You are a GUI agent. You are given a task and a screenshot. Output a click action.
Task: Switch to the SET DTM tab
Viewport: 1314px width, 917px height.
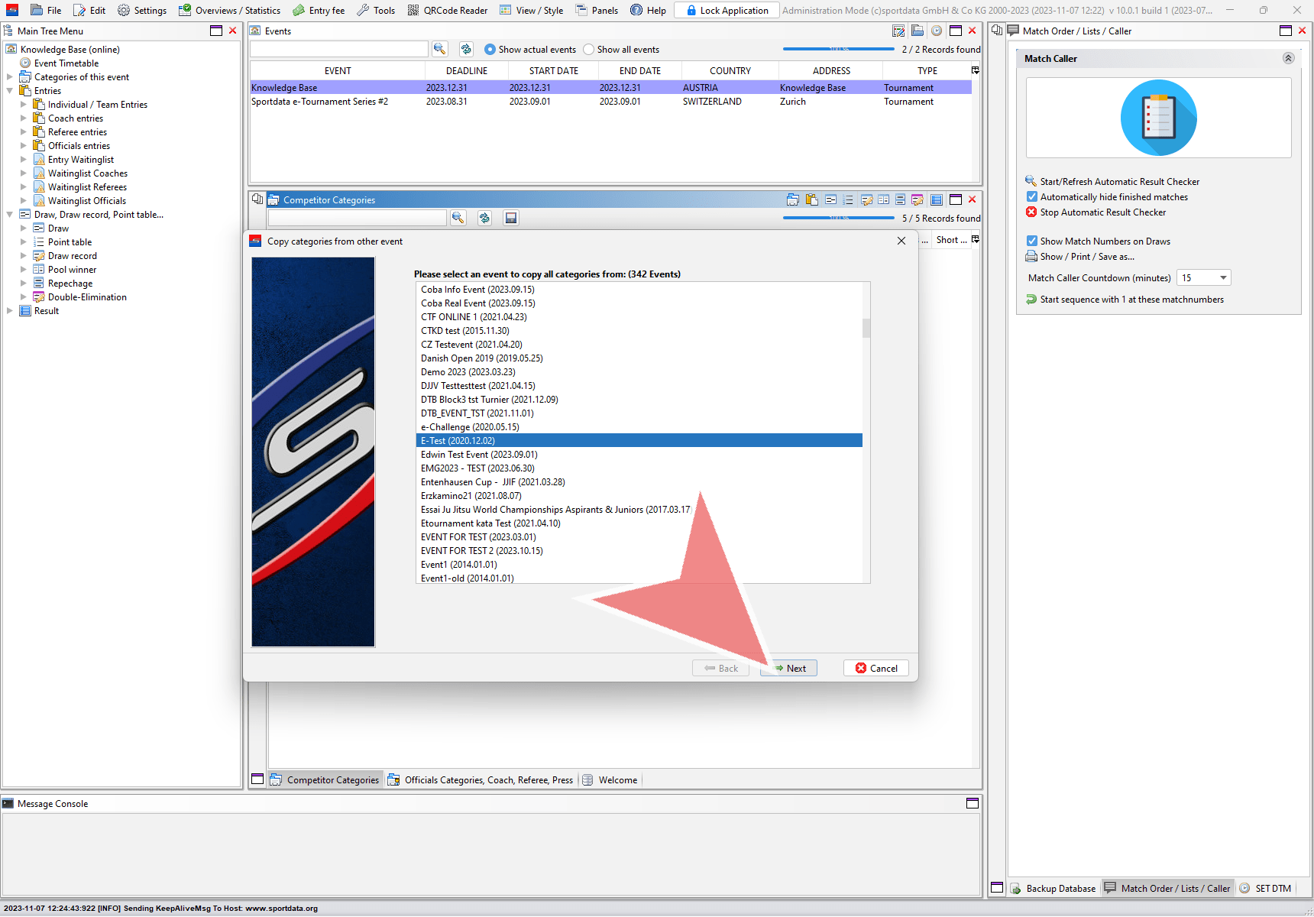tap(1265, 888)
